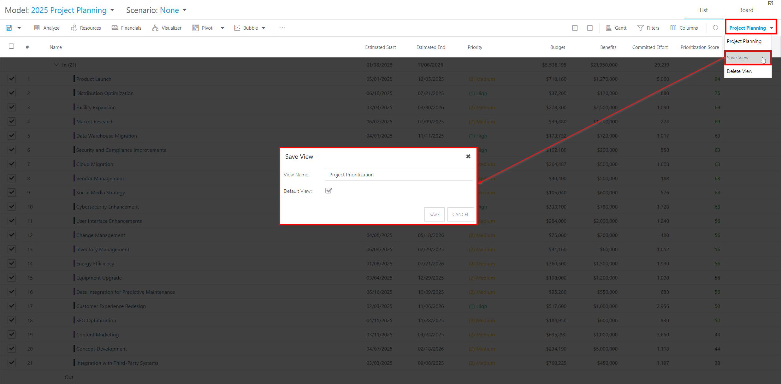Open the Bubble chart view

(x=246, y=28)
